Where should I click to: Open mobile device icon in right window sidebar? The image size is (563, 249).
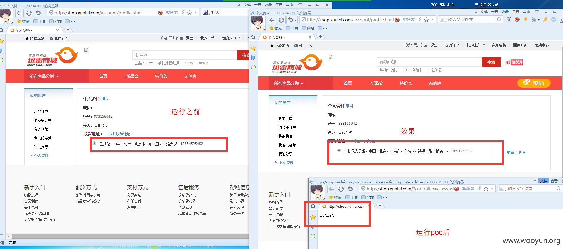[253, 58]
